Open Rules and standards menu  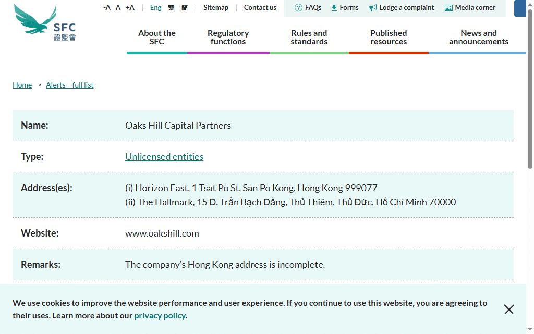click(309, 38)
